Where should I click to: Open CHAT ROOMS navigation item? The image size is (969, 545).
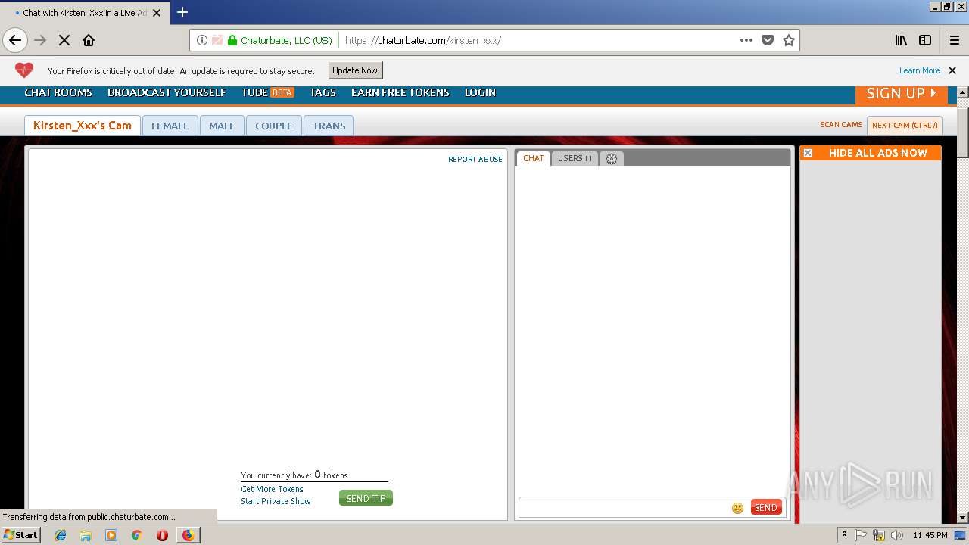point(58,92)
